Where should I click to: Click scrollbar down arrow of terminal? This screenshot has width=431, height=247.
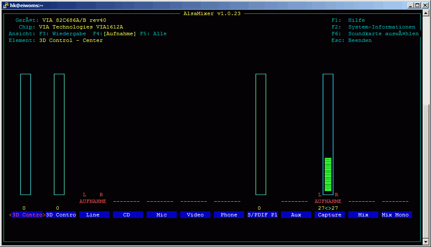[426, 242]
